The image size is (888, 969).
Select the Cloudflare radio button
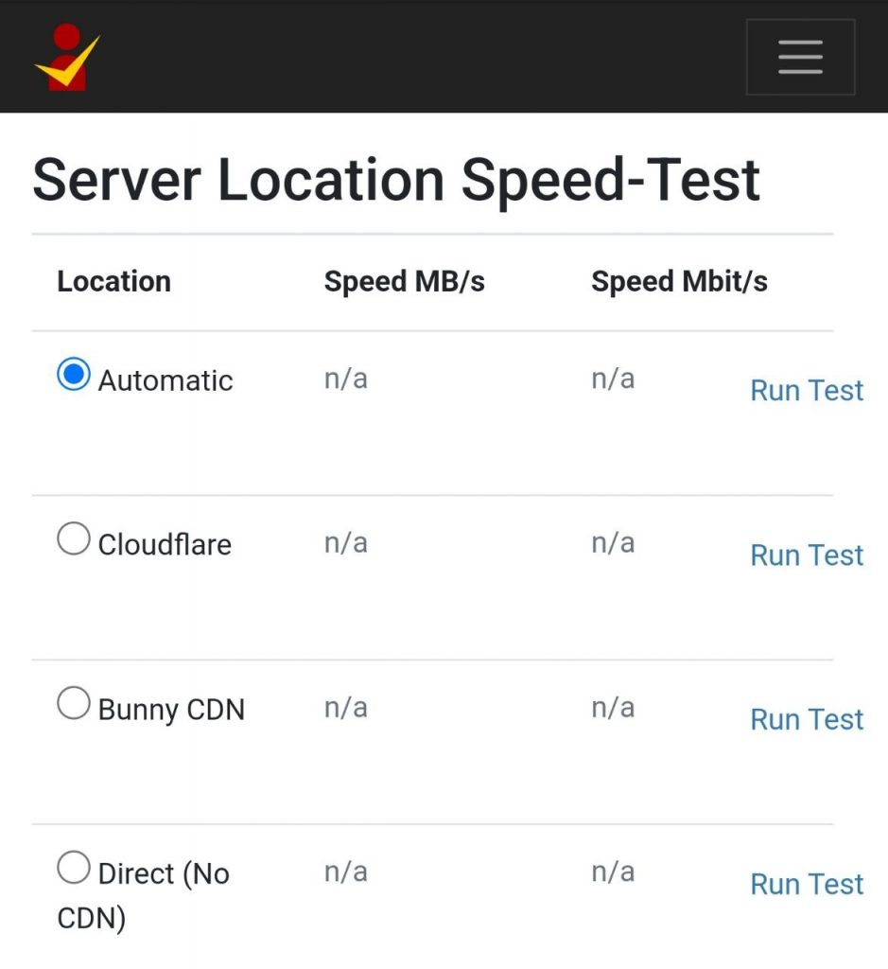[x=74, y=538]
